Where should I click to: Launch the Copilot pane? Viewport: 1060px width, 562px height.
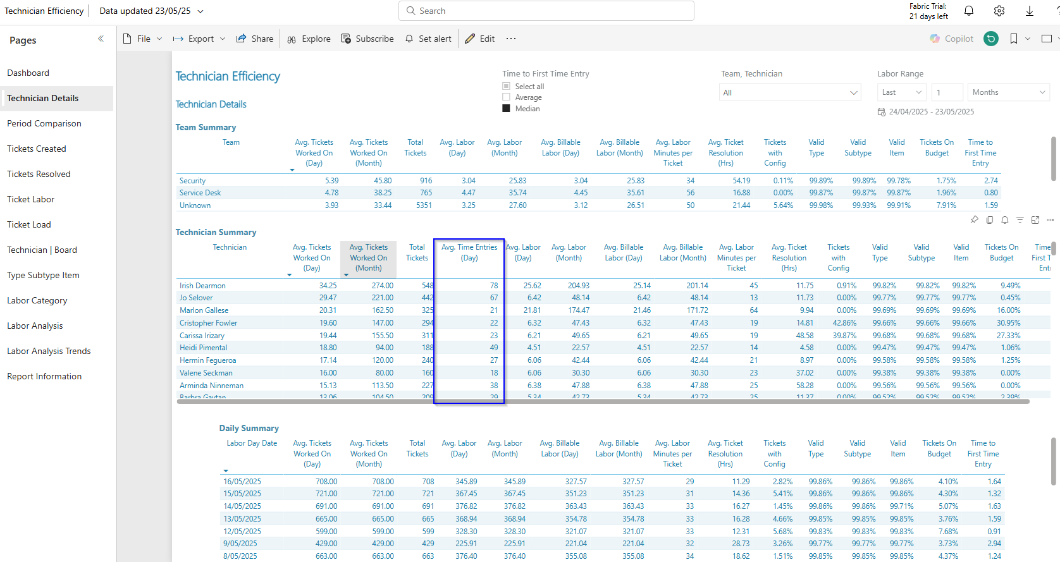951,39
